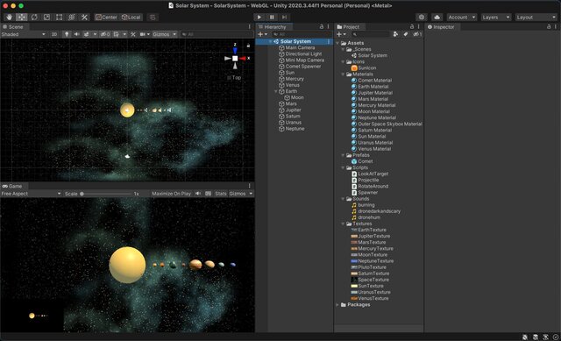Open the Free Aspect dropdown
The width and height of the screenshot is (561, 341).
tap(32, 194)
